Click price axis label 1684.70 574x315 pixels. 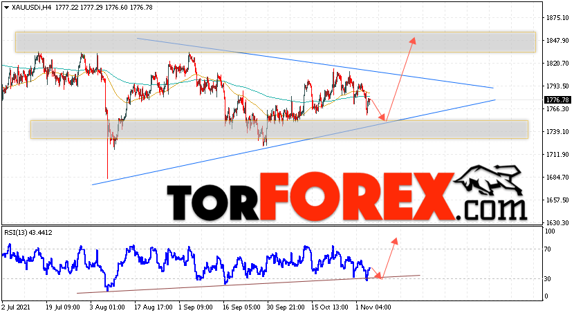coord(557,178)
